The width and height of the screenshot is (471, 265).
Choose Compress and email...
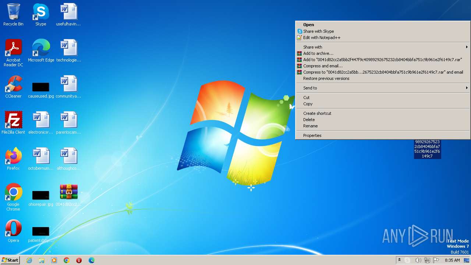coord(383,66)
